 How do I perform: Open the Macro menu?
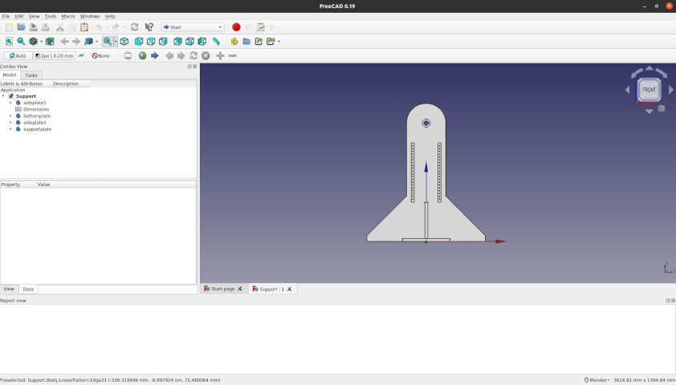(x=68, y=16)
